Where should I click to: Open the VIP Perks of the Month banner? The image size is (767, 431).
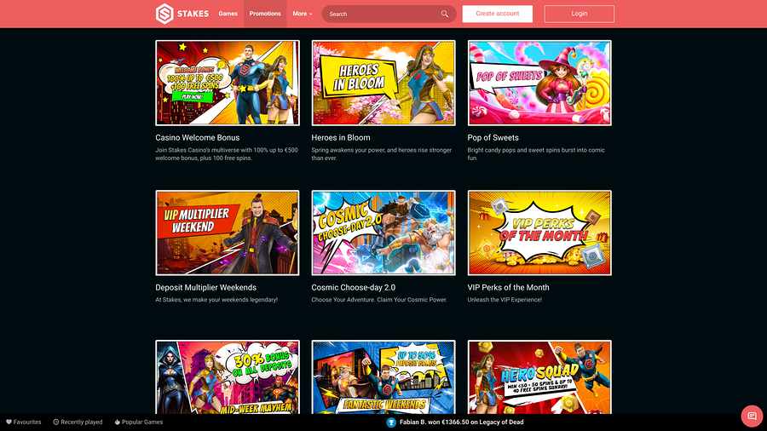[539, 233]
